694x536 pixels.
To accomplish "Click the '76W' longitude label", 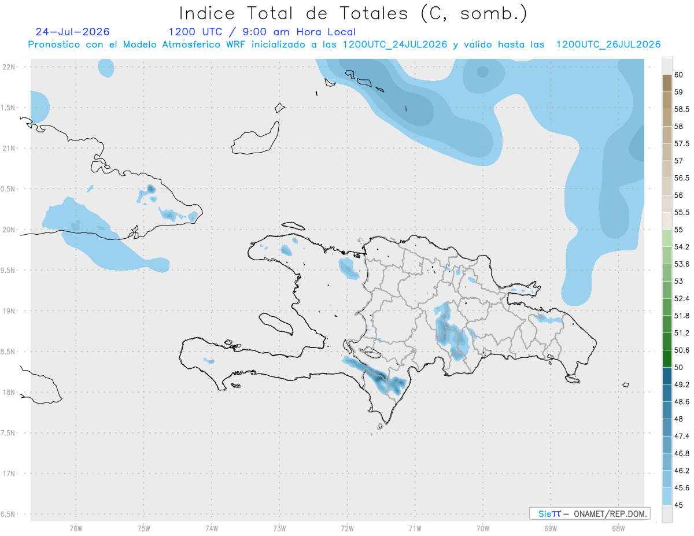I will click(76, 528).
